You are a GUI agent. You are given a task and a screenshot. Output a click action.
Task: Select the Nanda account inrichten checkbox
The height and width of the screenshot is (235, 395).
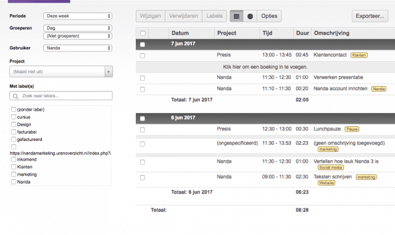point(143,89)
